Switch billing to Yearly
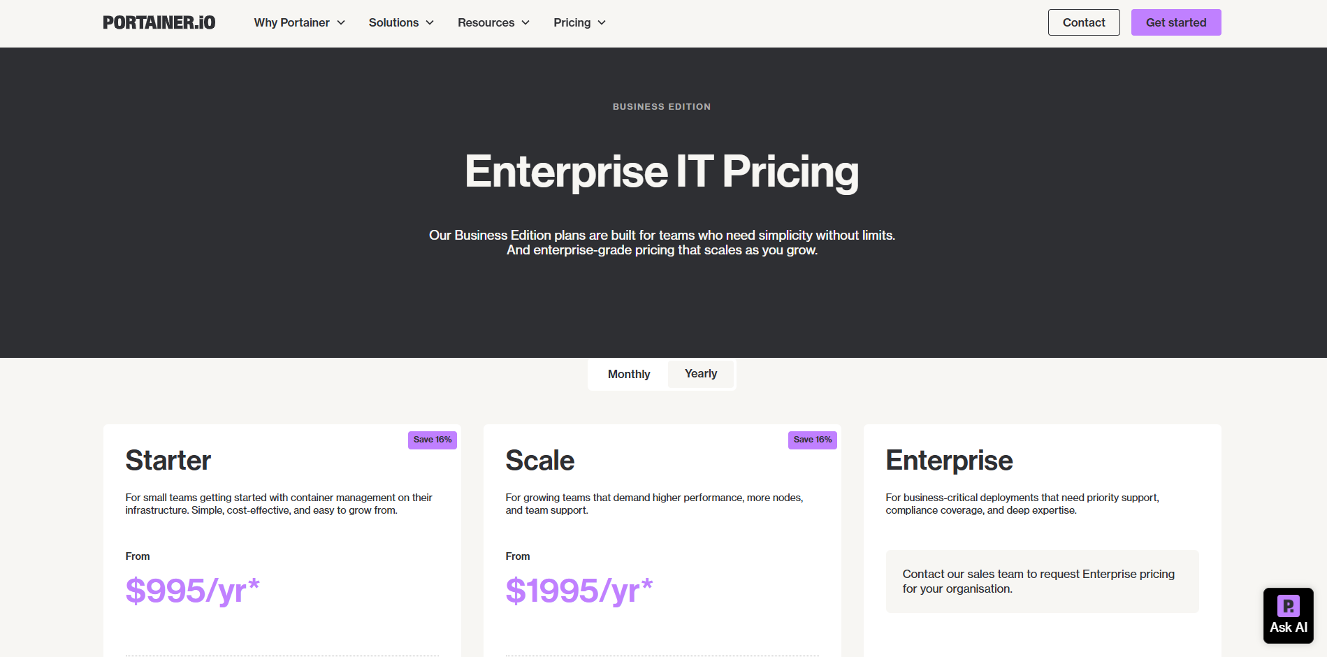Viewport: 1327px width, 657px height. [x=701, y=374]
